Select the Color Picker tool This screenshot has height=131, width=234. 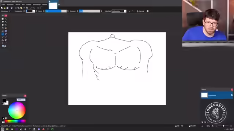point(6,37)
